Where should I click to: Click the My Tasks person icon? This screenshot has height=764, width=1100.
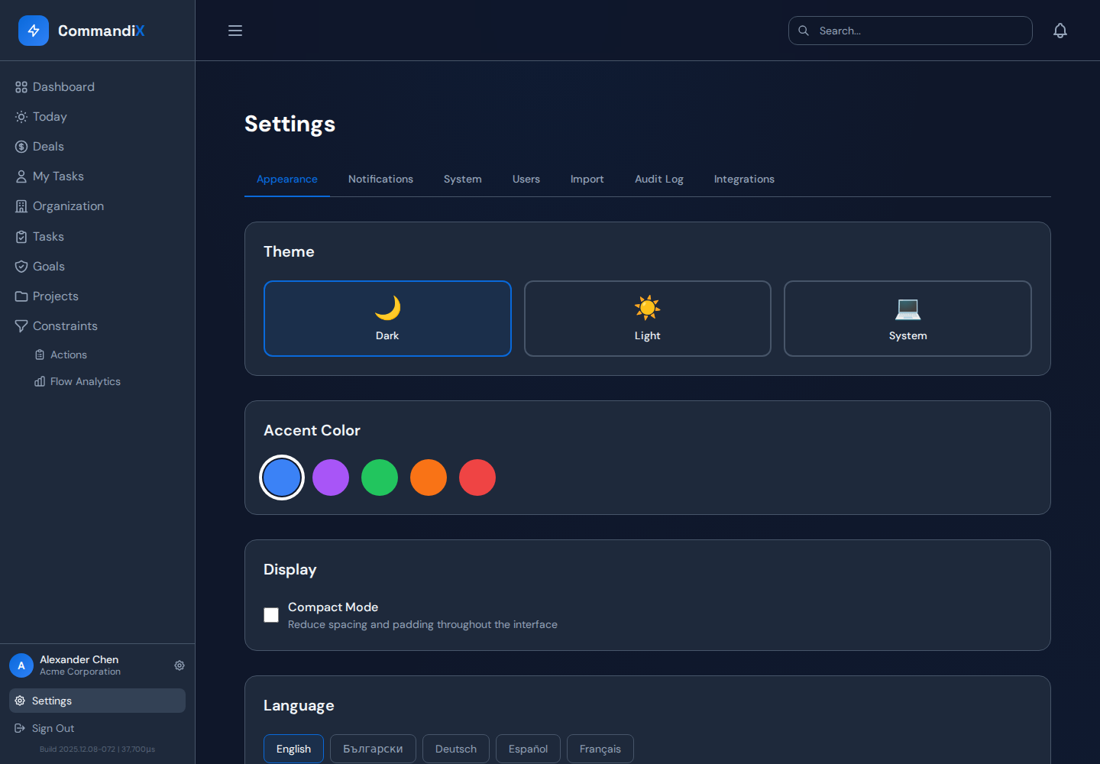tap(21, 176)
